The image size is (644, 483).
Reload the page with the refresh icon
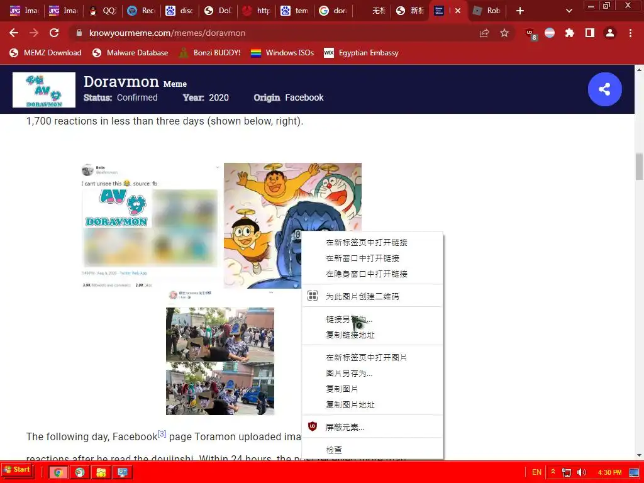point(54,33)
